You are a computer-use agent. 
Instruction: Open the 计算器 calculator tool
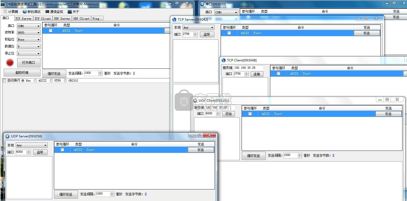(x=11, y=12)
